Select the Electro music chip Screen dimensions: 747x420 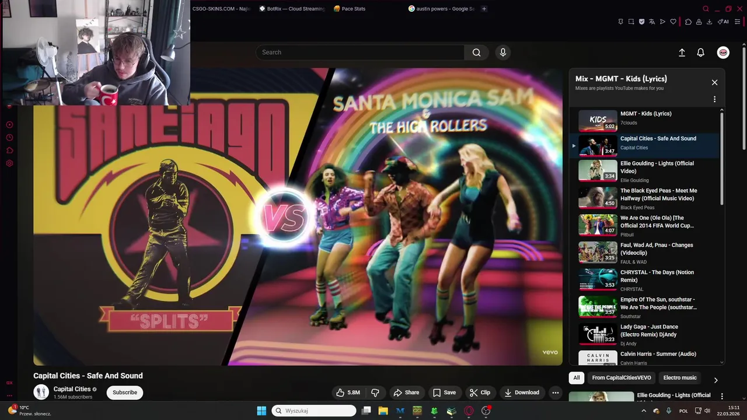[680, 378]
